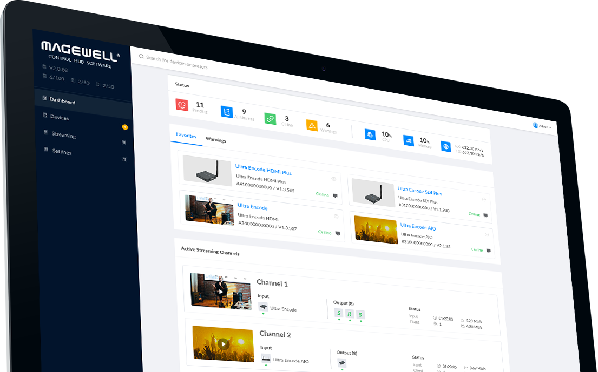
Task: Open the Ultra Encode HDMI Plus device link
Action: pyautogui.click(x=264, y=170)
